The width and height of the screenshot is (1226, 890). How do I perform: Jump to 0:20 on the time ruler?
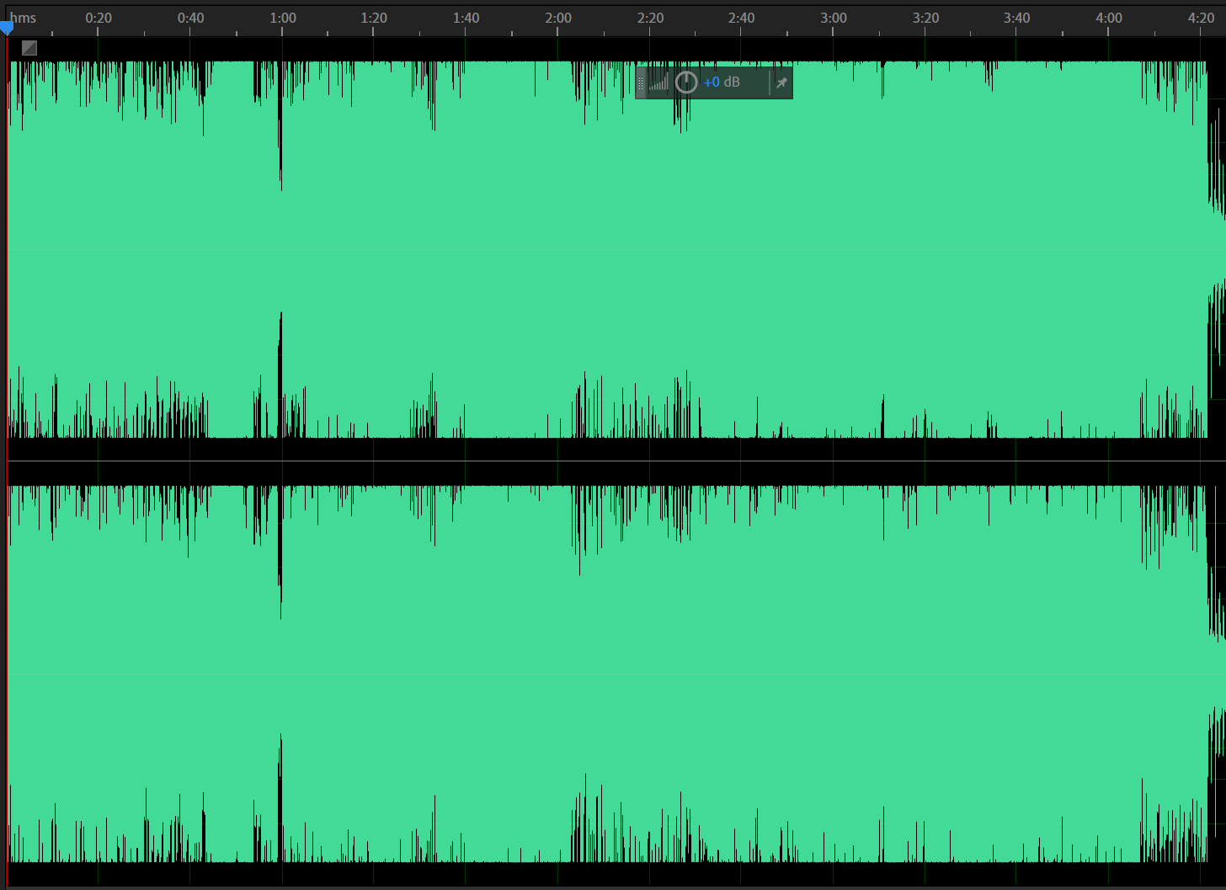point(99,18)
